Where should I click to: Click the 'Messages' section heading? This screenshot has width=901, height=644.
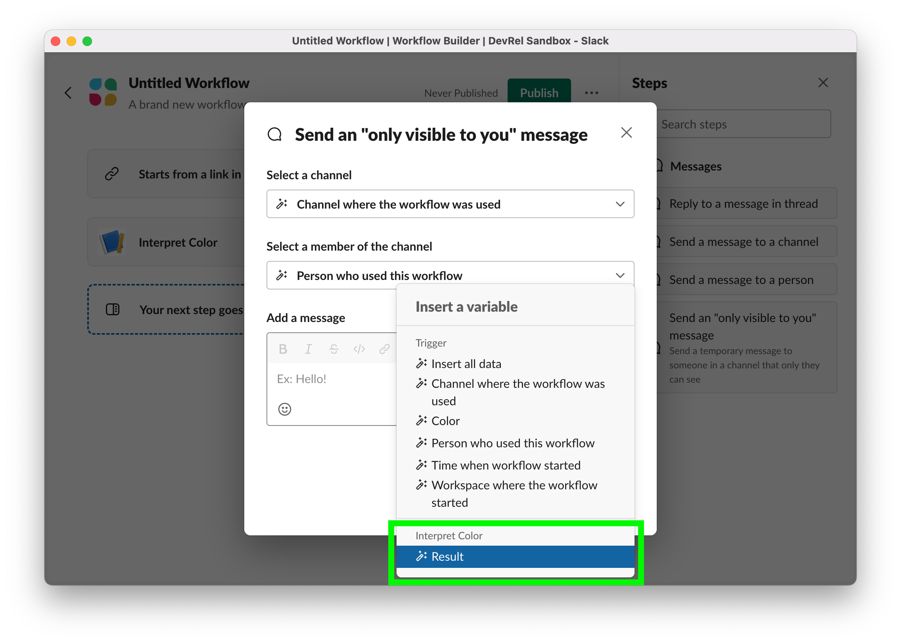(x=696, y=166)
